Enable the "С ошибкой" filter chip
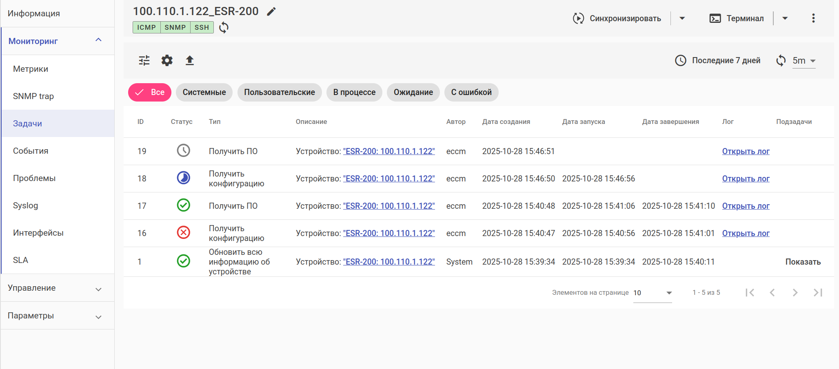839x369 pixels. 471,92
